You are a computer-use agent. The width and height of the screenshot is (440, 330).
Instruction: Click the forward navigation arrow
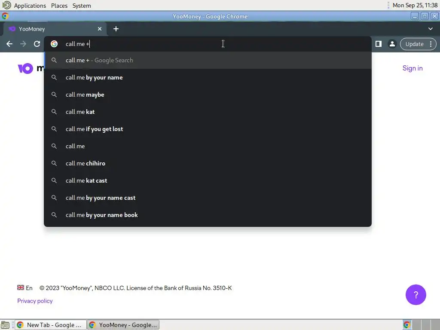coord(23,44)
